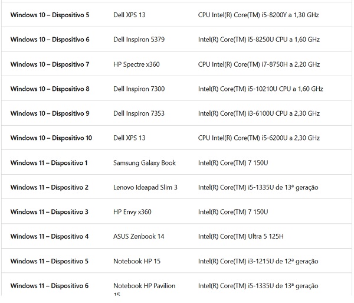
Task: Select the ASUS Zenbook 14 model cell
Action: coord(139,236)
